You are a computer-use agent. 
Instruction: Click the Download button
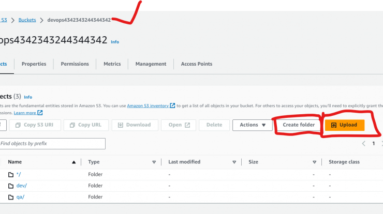pyautogui.click(x=135, y=125)
